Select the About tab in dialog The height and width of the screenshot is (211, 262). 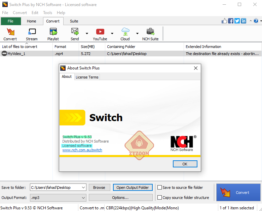(67, 76)
